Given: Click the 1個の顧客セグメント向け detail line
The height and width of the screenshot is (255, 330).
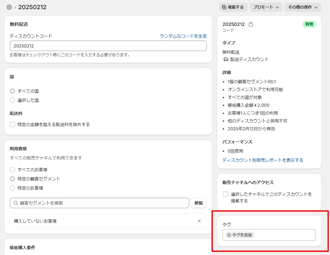Looking at the screenshot, I should [x=252, y=82].
